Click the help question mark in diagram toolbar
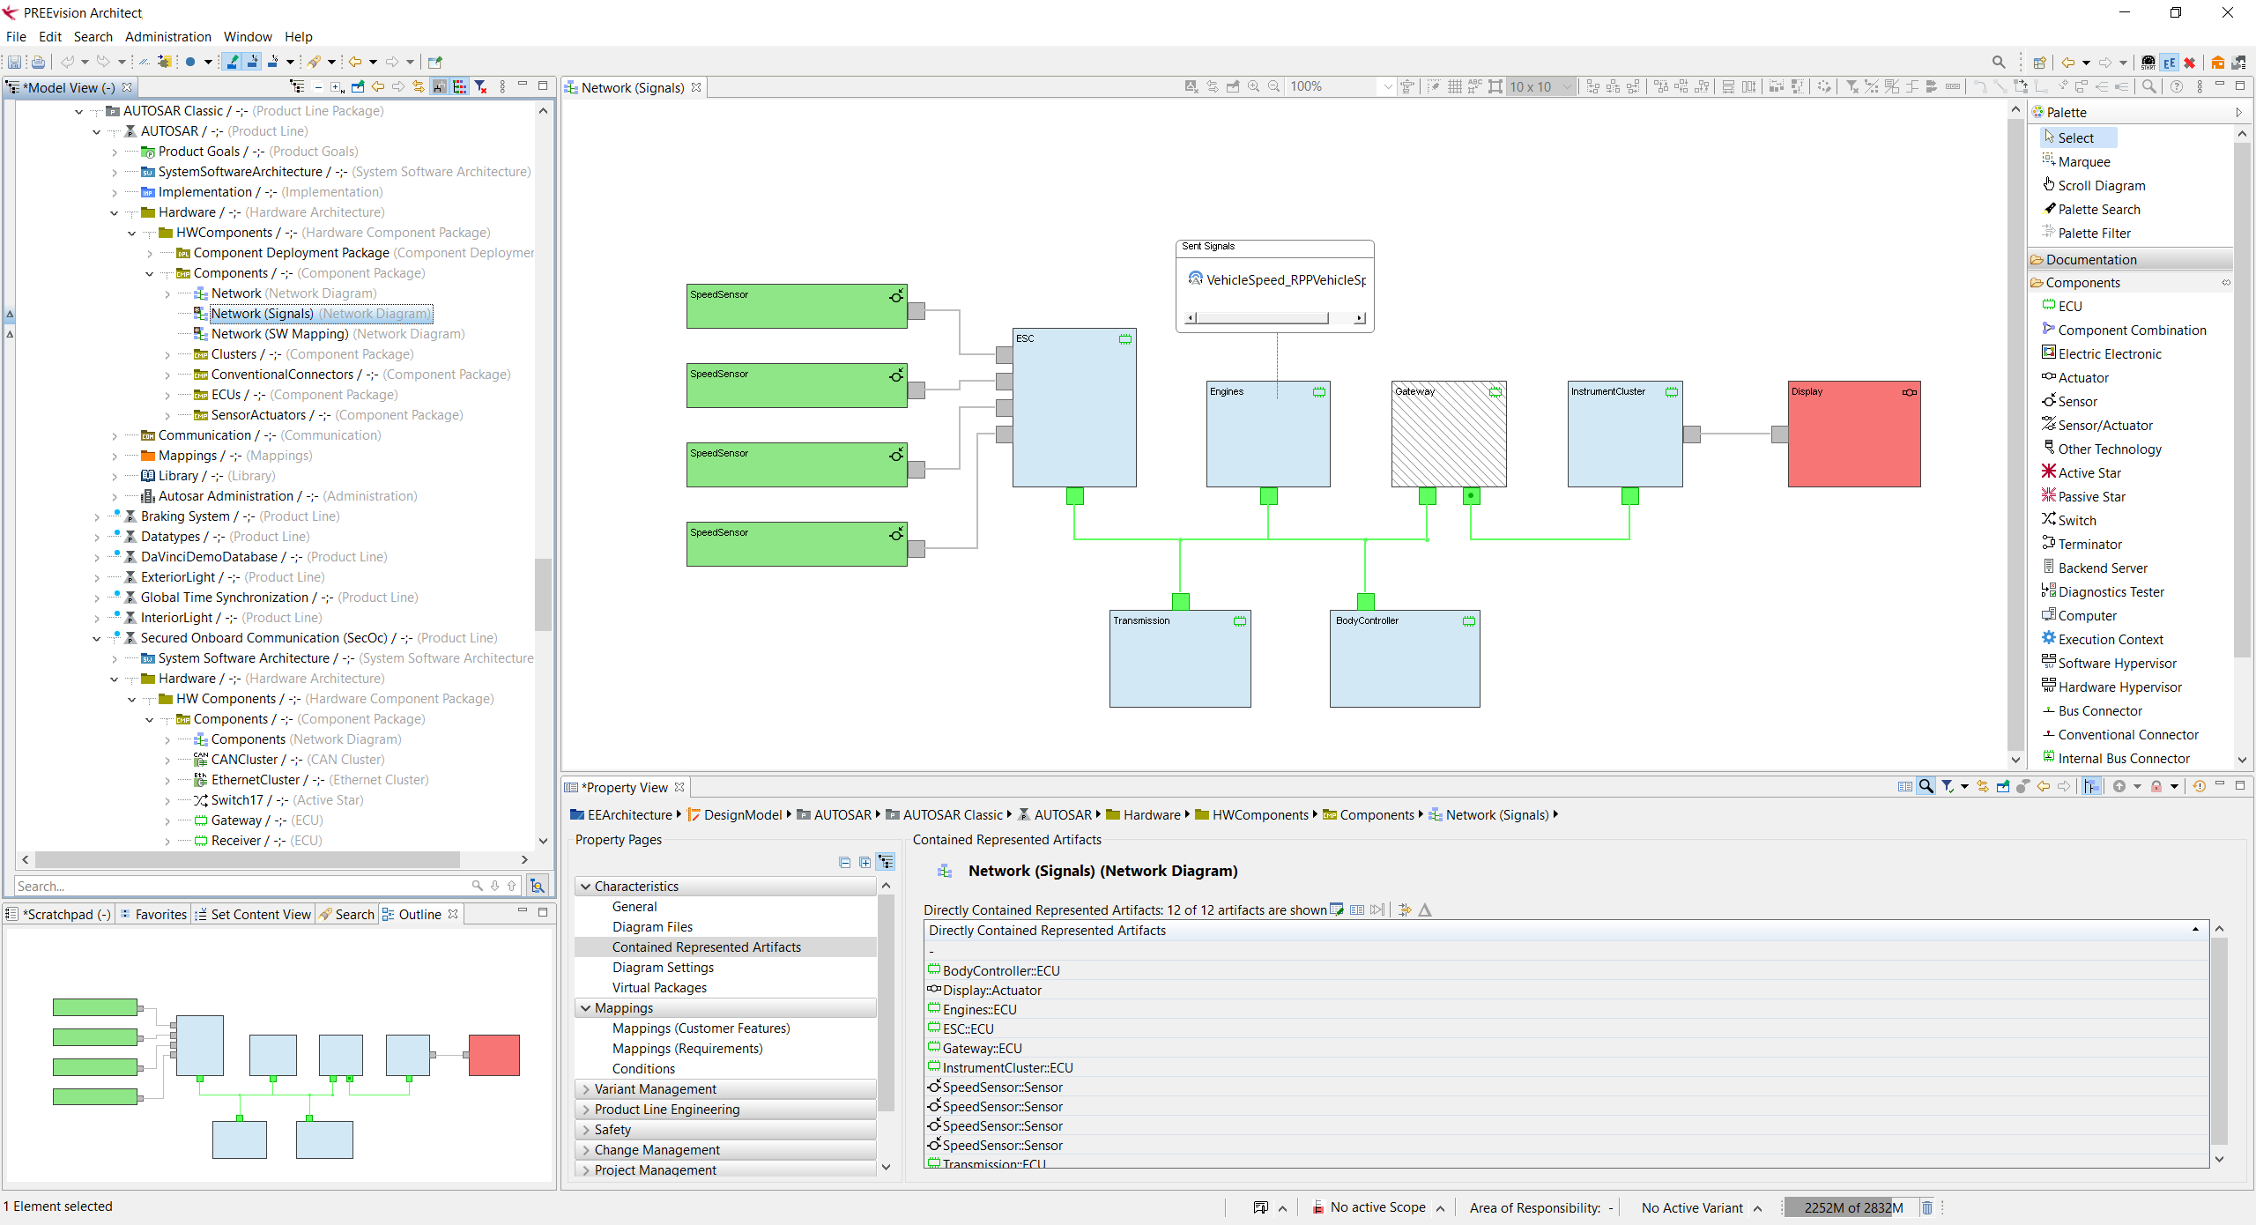Image resolution: width=2256 pixels, height=1225 pixels. [x=2177, y=86]
